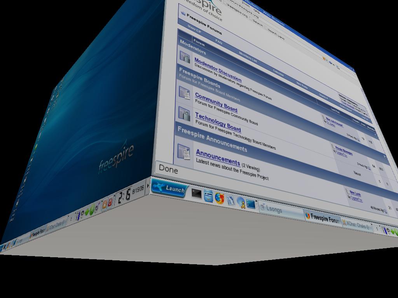
Task: Click forum icon beside Community Board
Action: (185, 93)
